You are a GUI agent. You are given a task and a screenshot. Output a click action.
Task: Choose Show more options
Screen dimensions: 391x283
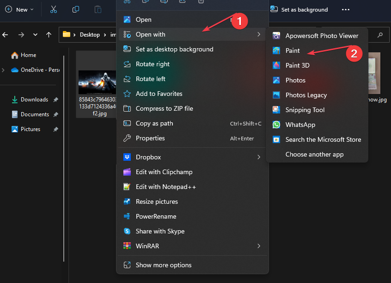193,265
